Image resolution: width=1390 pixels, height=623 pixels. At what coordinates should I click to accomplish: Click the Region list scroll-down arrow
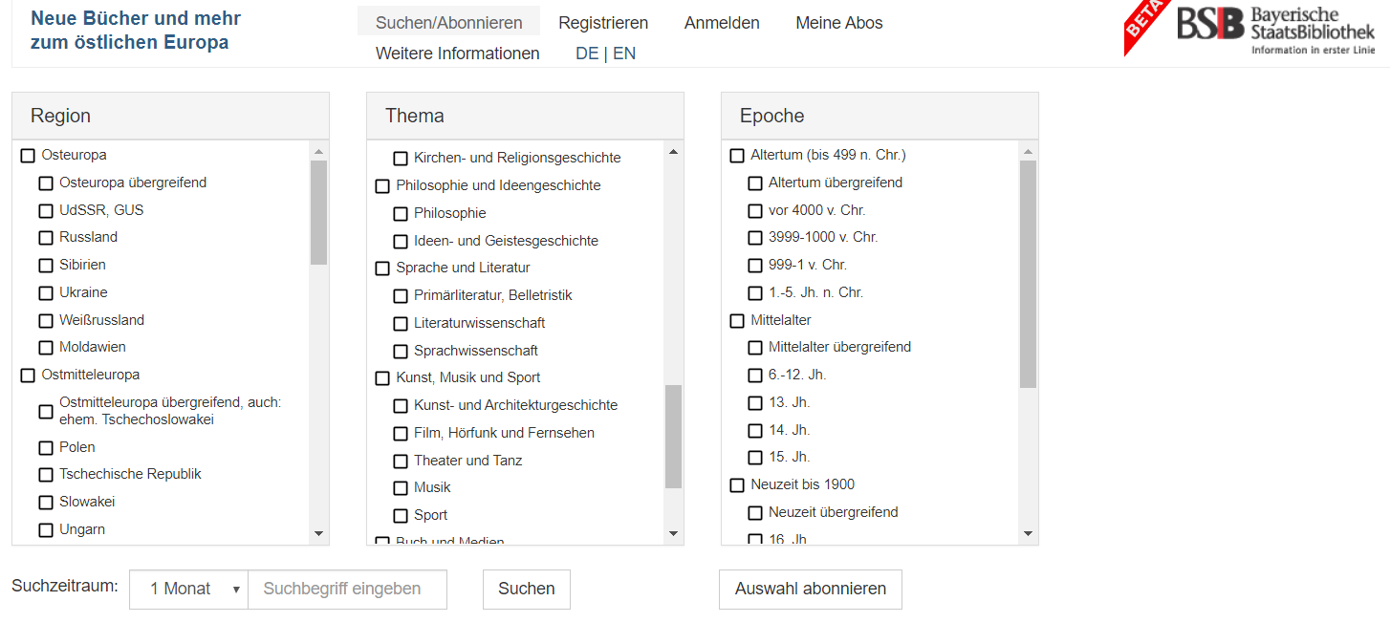tap(319, 534)
